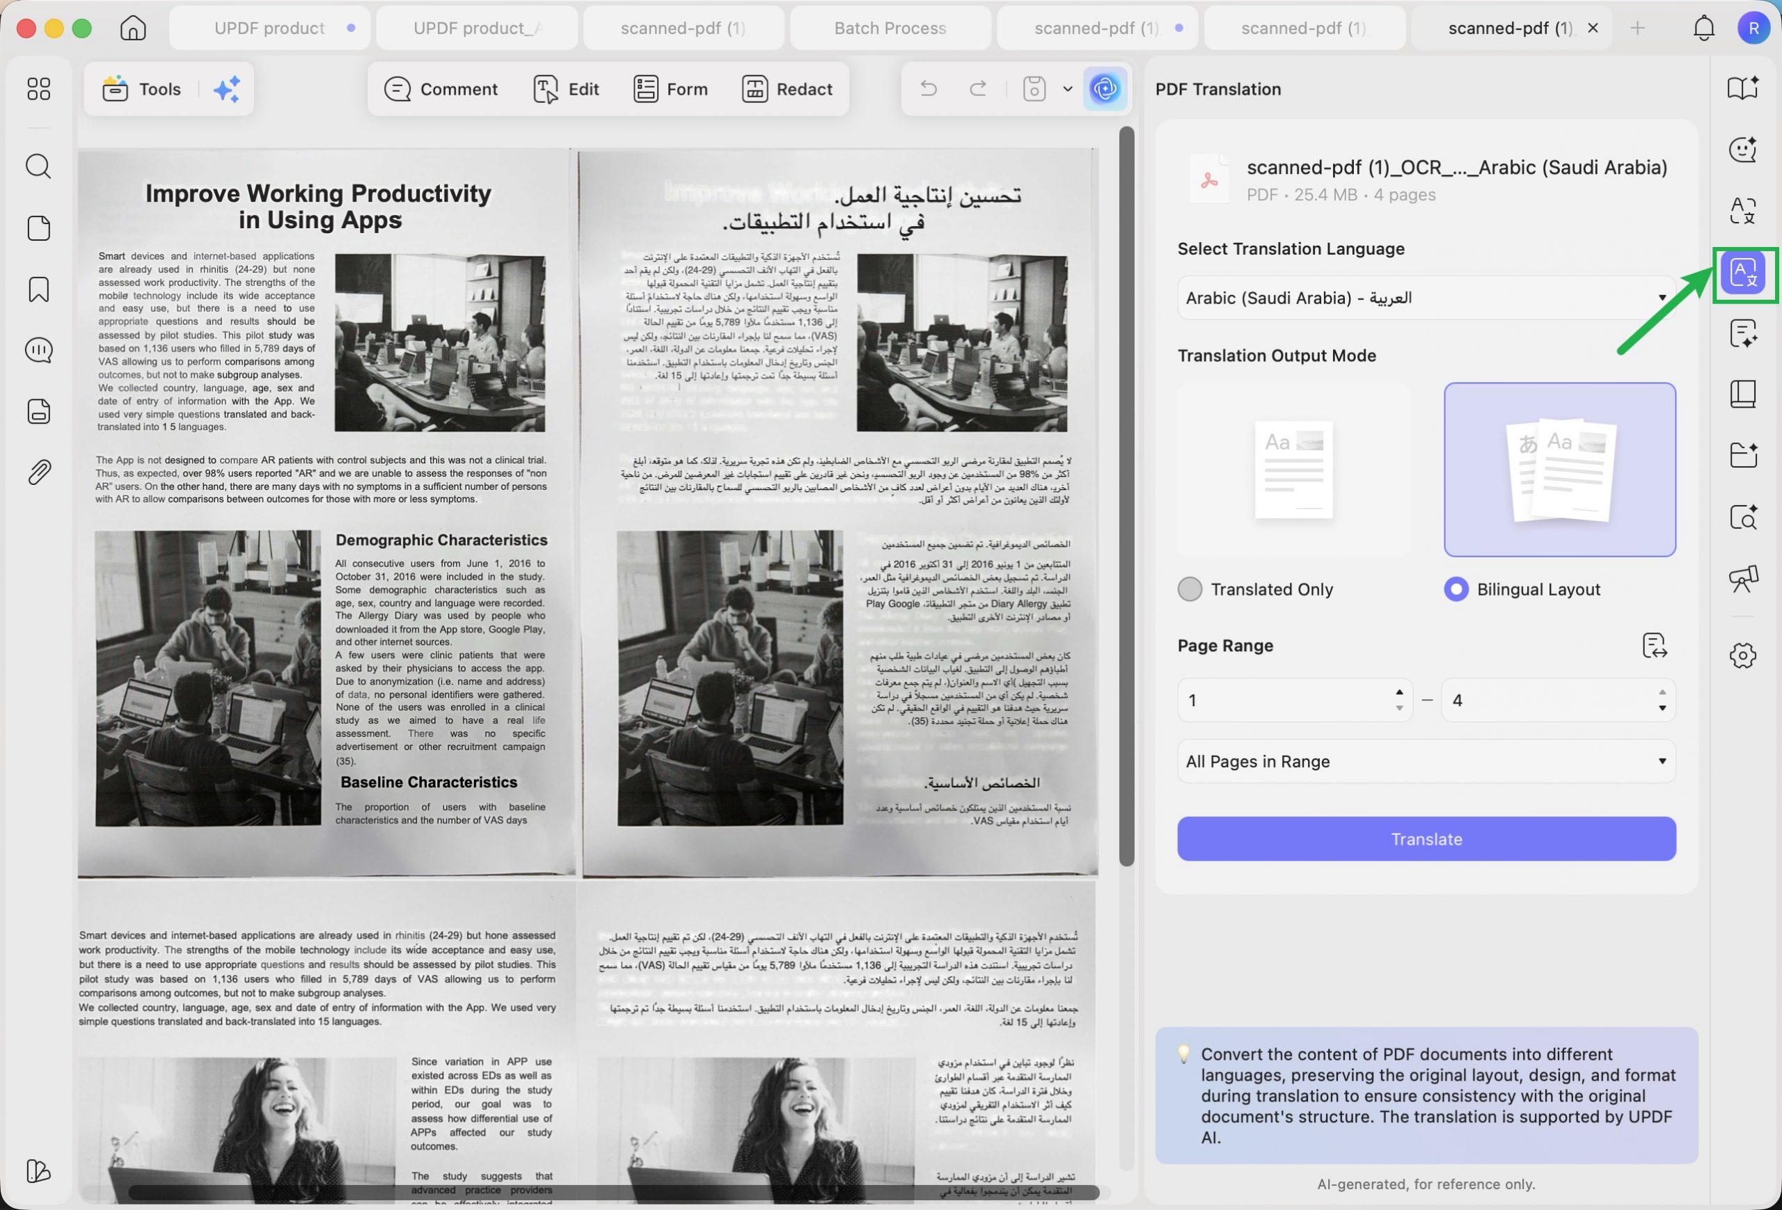
Task: Open the Redact tool button
Action: (x=787, y=89)
